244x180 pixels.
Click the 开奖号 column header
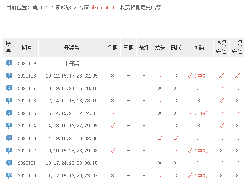(71, 47)
